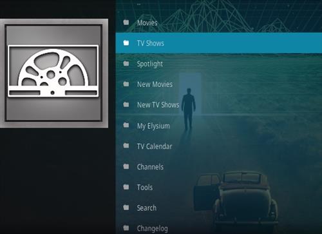Click the folder icon next to Channels
Image resolution: width=322 pixels, height=234 pixels.
click(126, 166)
